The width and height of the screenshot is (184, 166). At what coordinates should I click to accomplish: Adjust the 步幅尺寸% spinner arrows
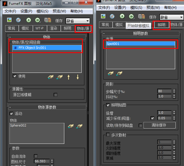pyautogui.click(x=174, y=91)
